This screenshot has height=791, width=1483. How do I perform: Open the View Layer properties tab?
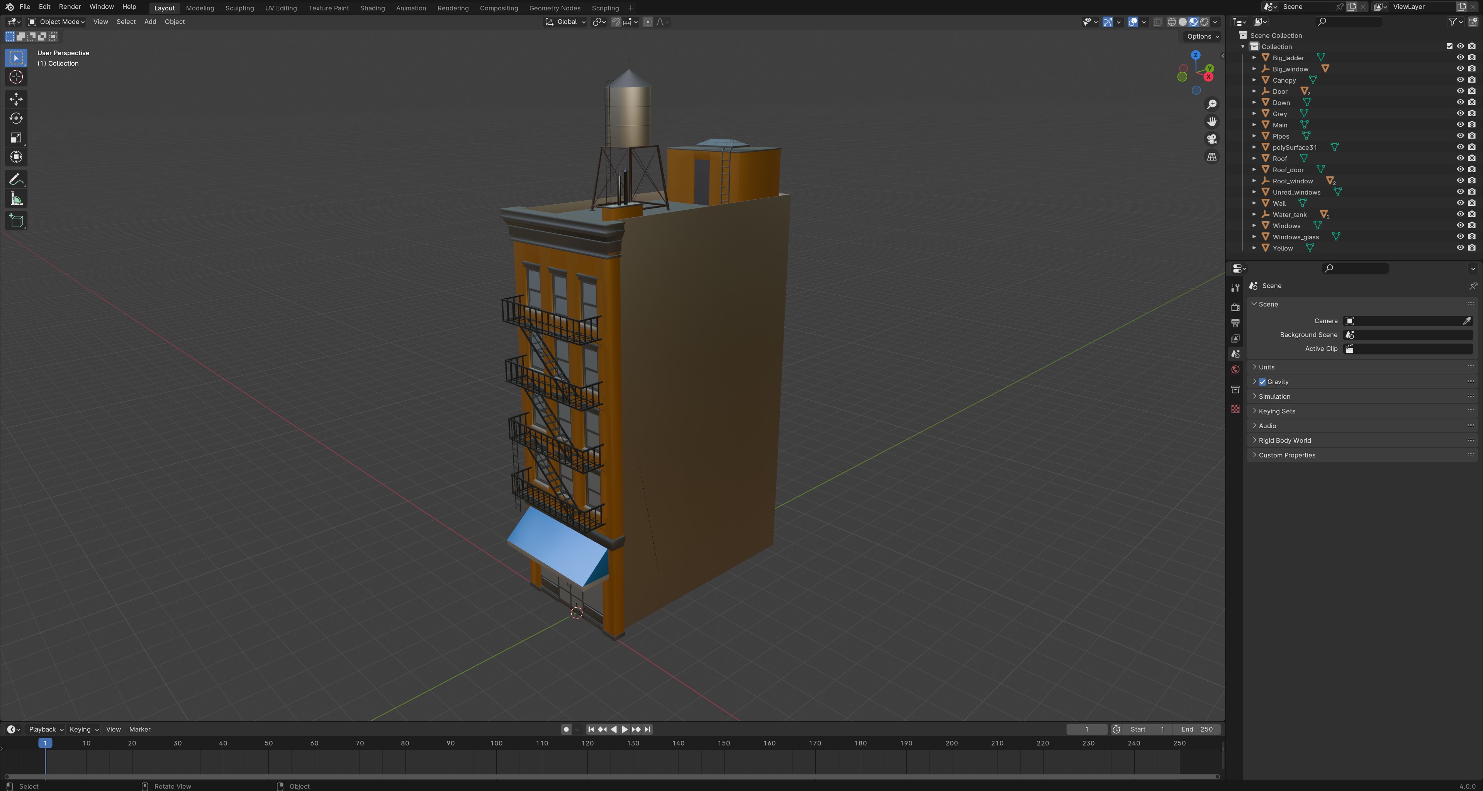point(1235,338)
